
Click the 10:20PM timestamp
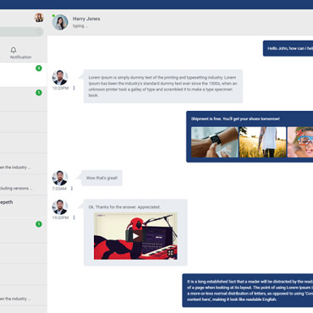[x=60, y=88]
